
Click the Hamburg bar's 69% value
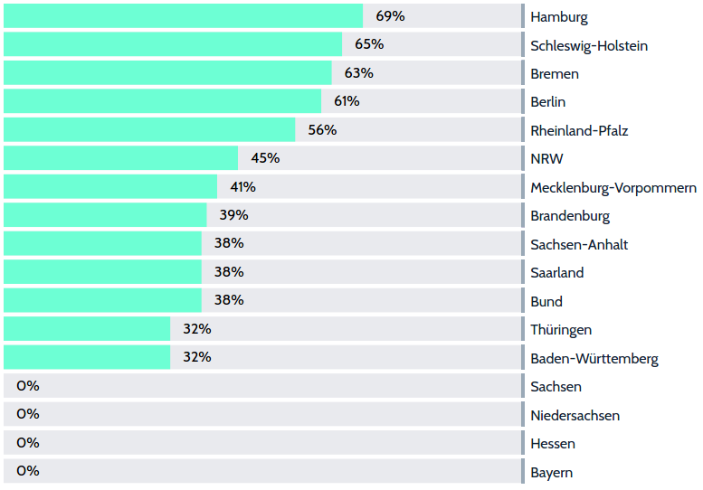point(390,16)
